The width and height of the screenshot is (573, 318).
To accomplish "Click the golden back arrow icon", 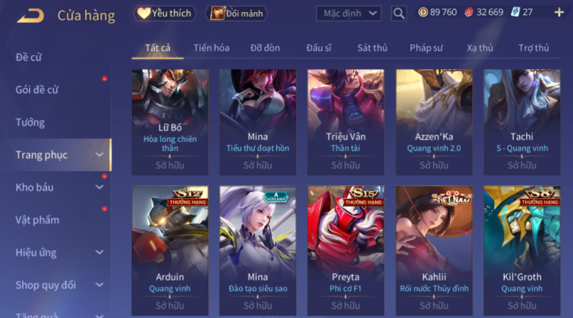I will [x=30, y=15].
